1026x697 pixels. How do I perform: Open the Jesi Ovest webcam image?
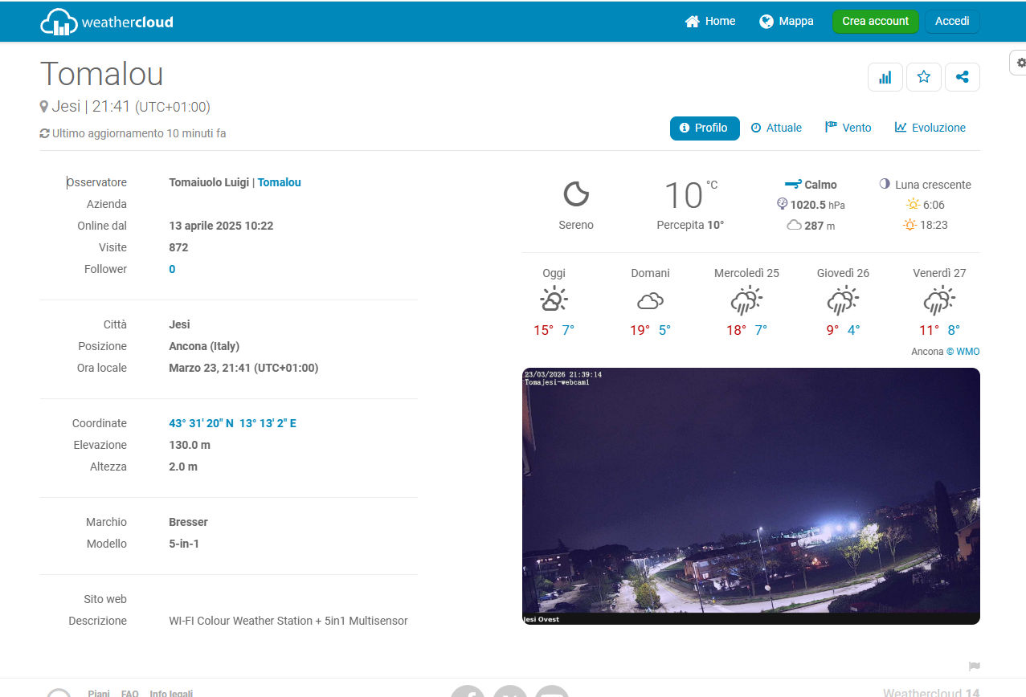(750, 495)
